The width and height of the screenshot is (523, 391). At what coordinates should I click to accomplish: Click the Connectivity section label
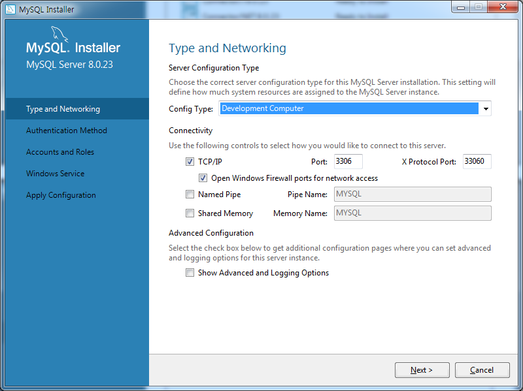coord(190,131)
